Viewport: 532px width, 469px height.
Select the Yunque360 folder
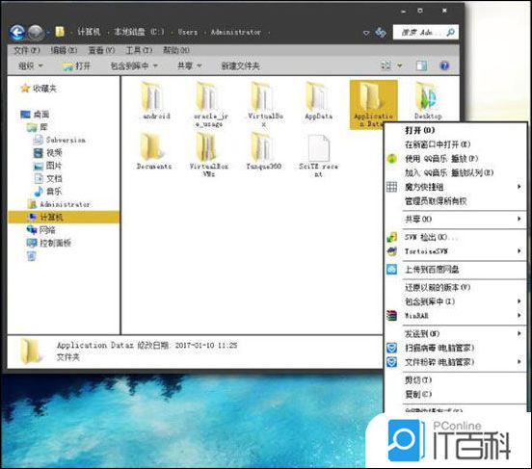[264, 151]
